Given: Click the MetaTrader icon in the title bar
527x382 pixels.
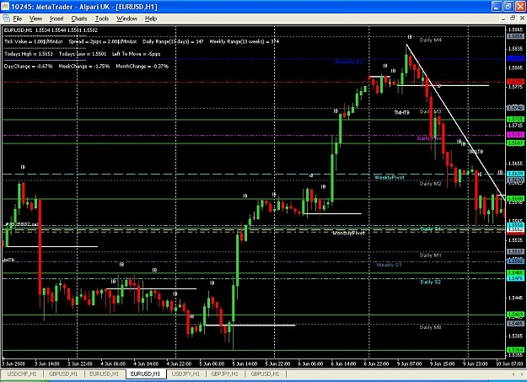Looking at the screenshot, I should point(5,7).
